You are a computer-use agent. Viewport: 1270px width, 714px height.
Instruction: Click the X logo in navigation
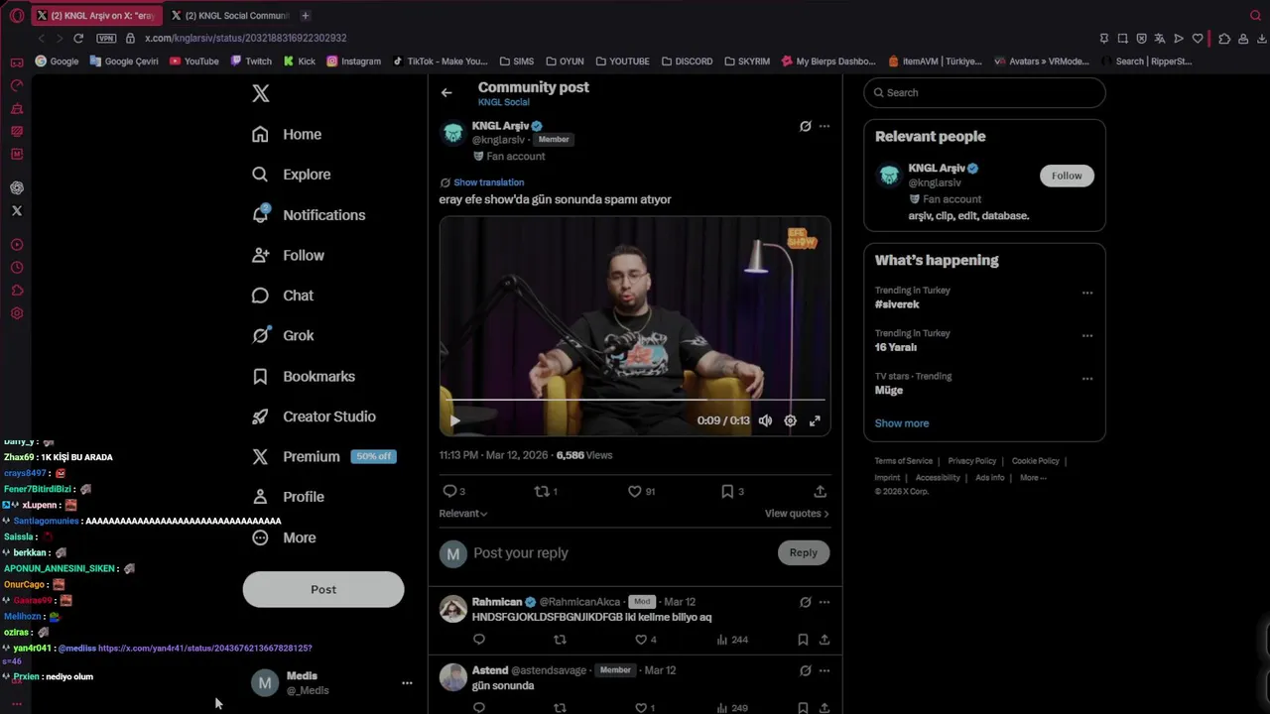(x=260, y=93)
